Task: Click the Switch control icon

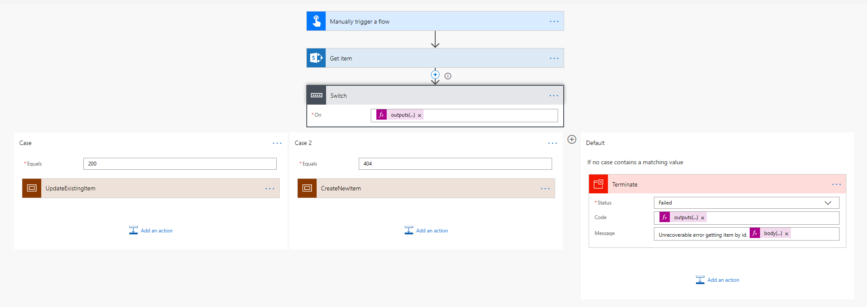Action: (317, 95)
